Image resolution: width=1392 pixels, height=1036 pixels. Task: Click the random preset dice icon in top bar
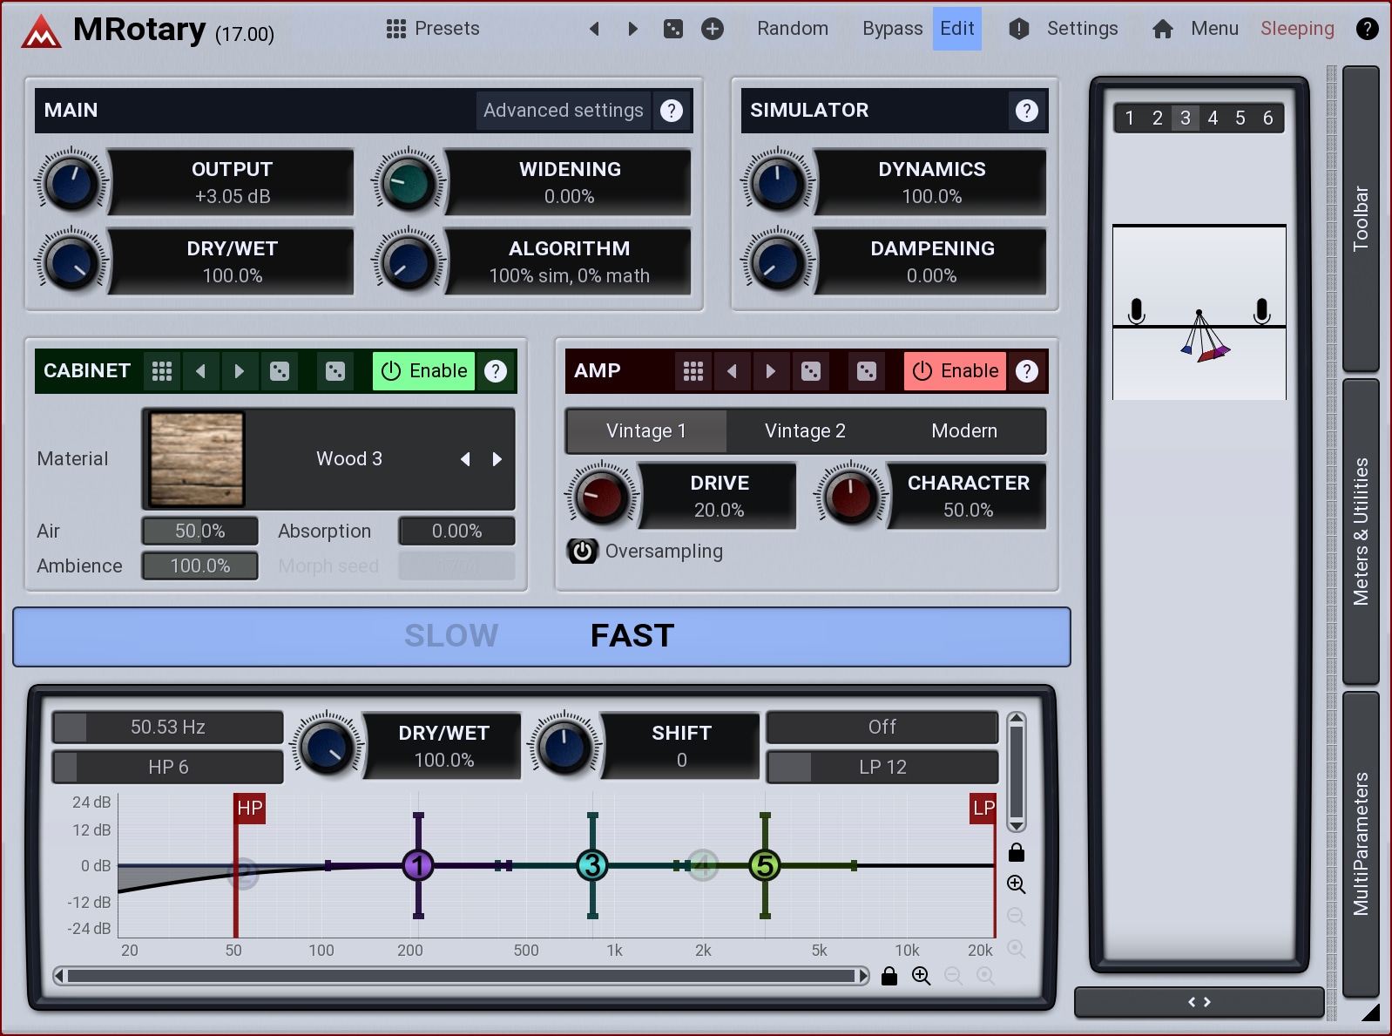click(673, 29)
